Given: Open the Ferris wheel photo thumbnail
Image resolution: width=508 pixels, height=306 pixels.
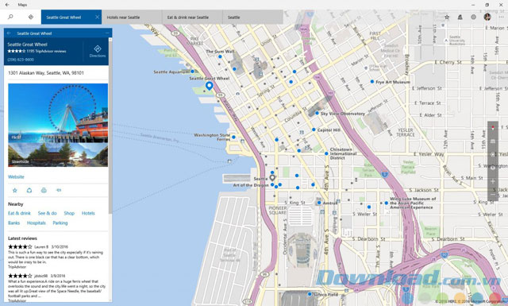Looking at the screenshot, I should tap(58, 113).
